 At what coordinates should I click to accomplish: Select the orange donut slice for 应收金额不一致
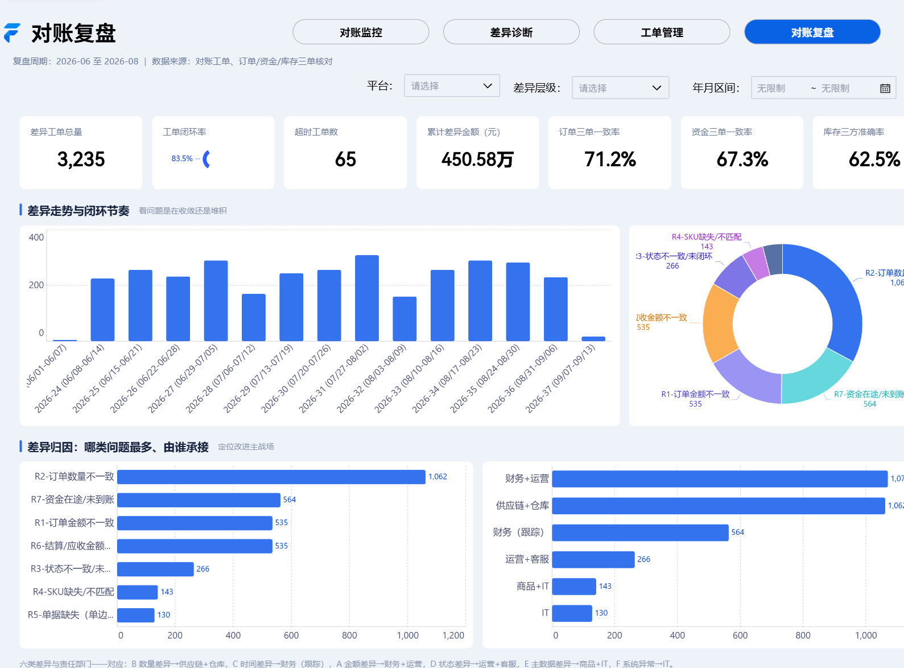(720, 323)
